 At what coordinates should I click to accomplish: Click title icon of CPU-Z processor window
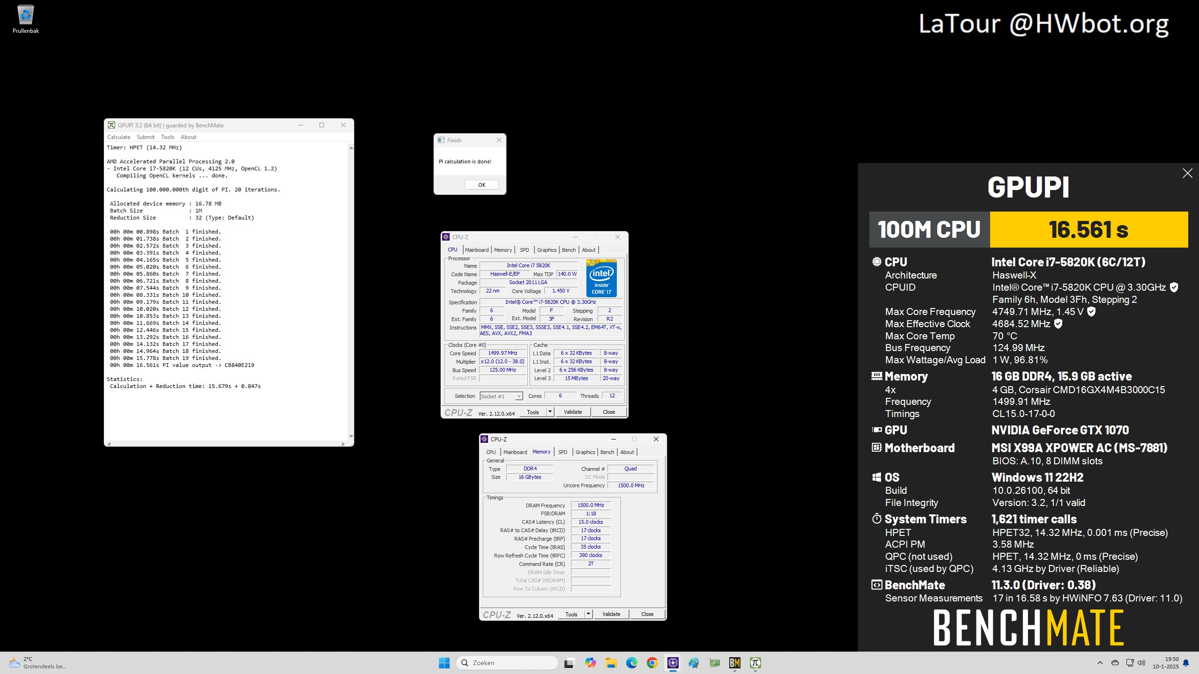point(446,237)
